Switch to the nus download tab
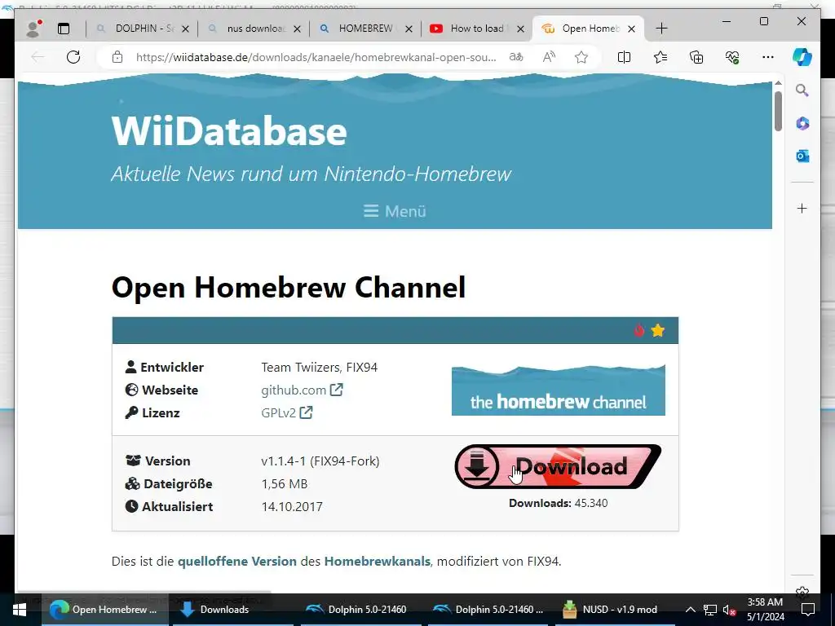835x626 pixels. [x=255, y=29]
